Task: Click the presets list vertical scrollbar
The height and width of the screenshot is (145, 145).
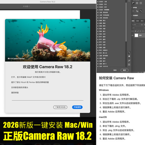Action: 126,22
